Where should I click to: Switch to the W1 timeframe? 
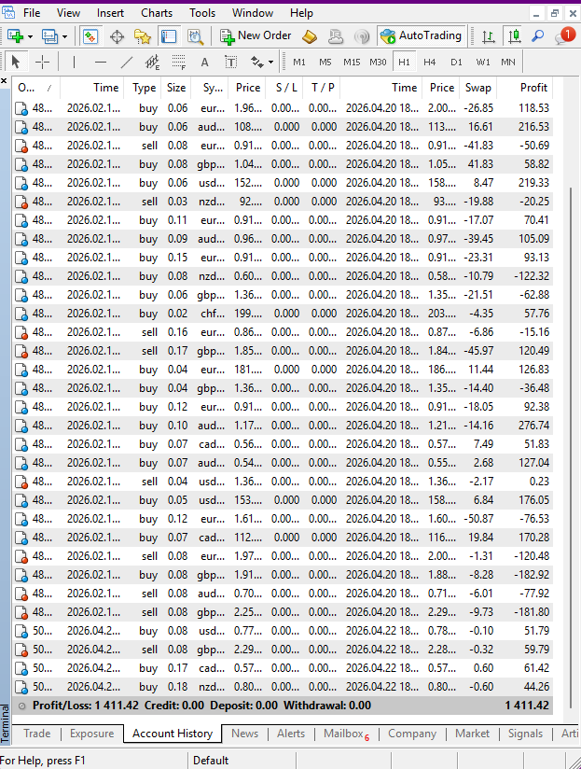(482, 62)
